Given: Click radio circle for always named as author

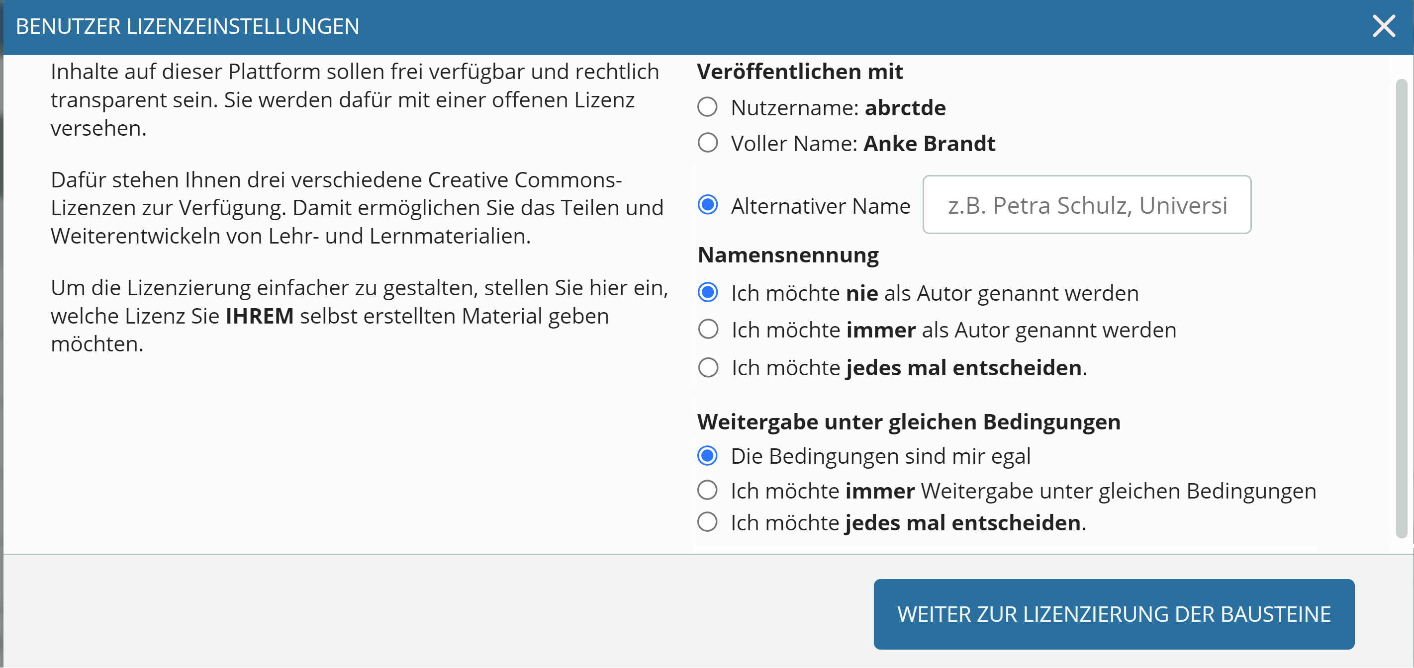Looking at the screenshot, I should 708,329.
